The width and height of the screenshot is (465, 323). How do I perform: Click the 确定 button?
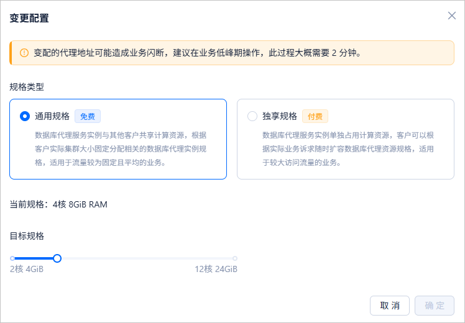pyautogui.click(x=435, y=306)
